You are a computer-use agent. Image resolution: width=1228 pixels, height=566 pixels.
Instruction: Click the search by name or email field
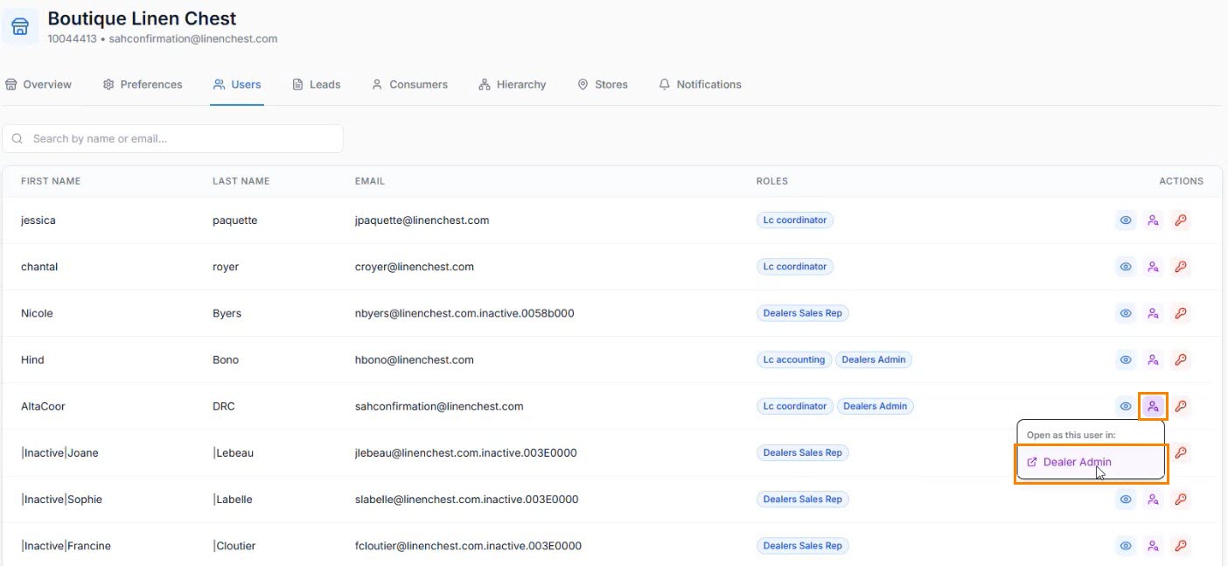coord(173,138)
